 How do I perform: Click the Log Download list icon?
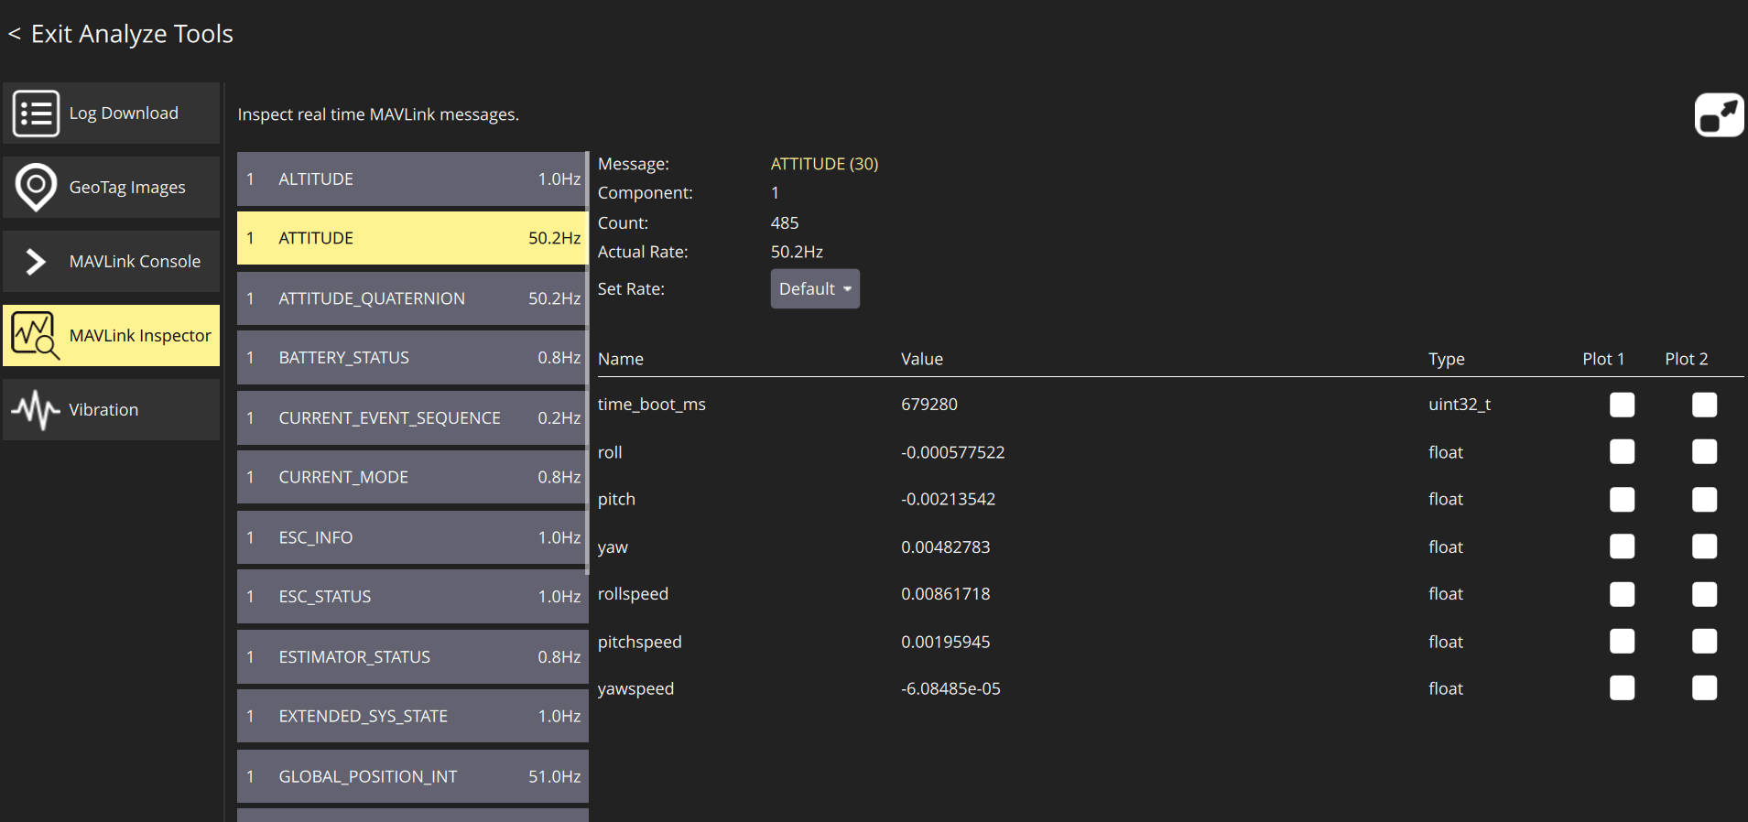click(36, 114)
